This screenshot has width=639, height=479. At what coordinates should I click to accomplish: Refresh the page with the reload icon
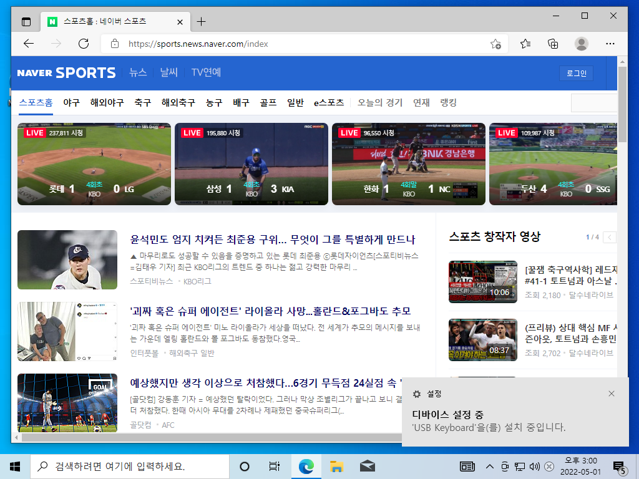click(x=84, y=44)
